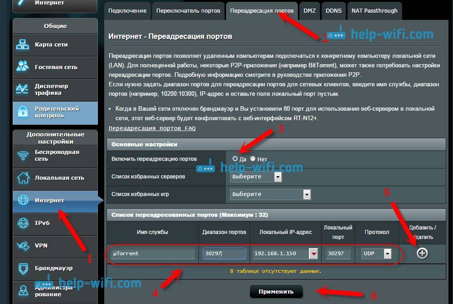
Task: Click the person icon beside Администрирование
Action: [x=23, y=290]
